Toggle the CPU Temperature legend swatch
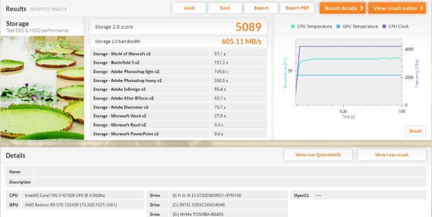 [x=293, y=27]
